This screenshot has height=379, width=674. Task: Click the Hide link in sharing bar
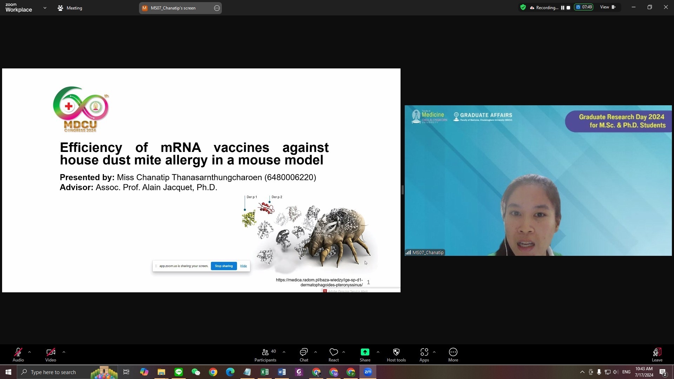point(243,266)
